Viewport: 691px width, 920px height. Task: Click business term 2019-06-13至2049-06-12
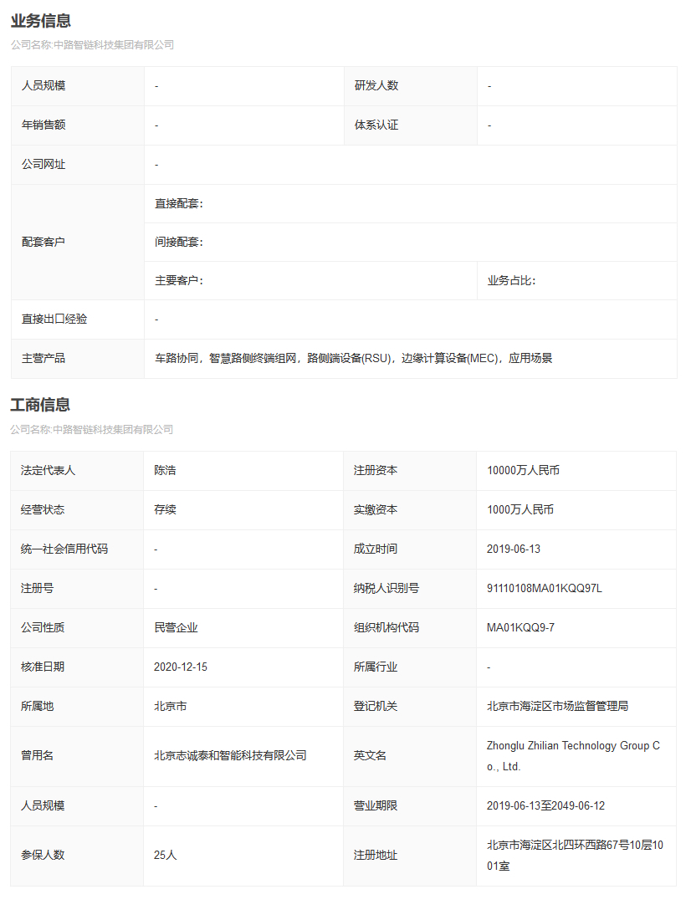pos(546,805)
